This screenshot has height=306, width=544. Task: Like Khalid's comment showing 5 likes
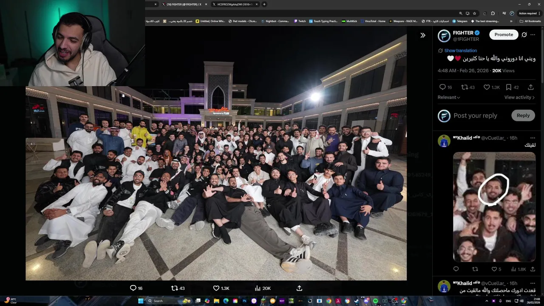pos(496,269)
